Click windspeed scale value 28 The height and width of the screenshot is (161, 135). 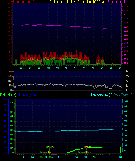pos(9,8)
